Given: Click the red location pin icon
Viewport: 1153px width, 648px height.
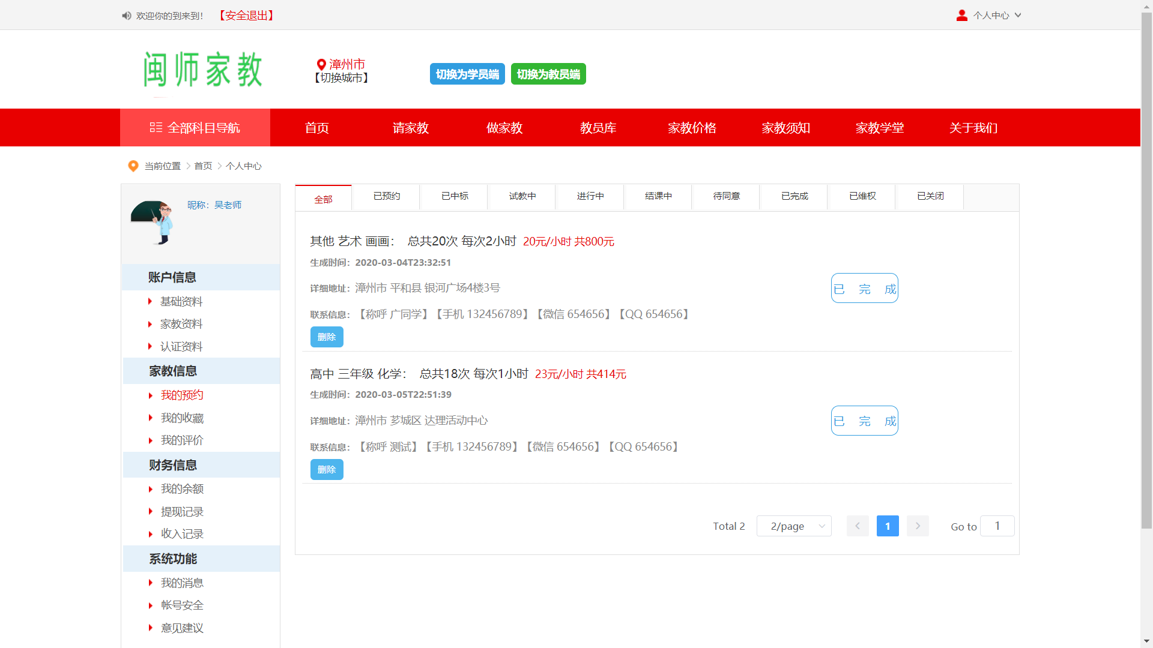Looking at the screenshot, I should [321, 64].
